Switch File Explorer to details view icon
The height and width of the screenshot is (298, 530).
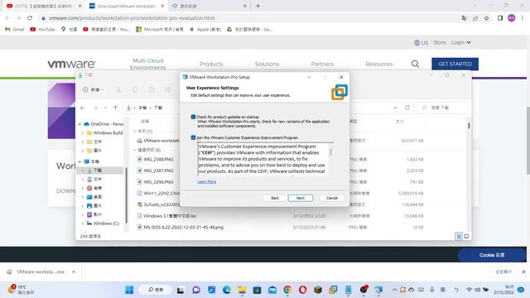(x=459, y=236)
